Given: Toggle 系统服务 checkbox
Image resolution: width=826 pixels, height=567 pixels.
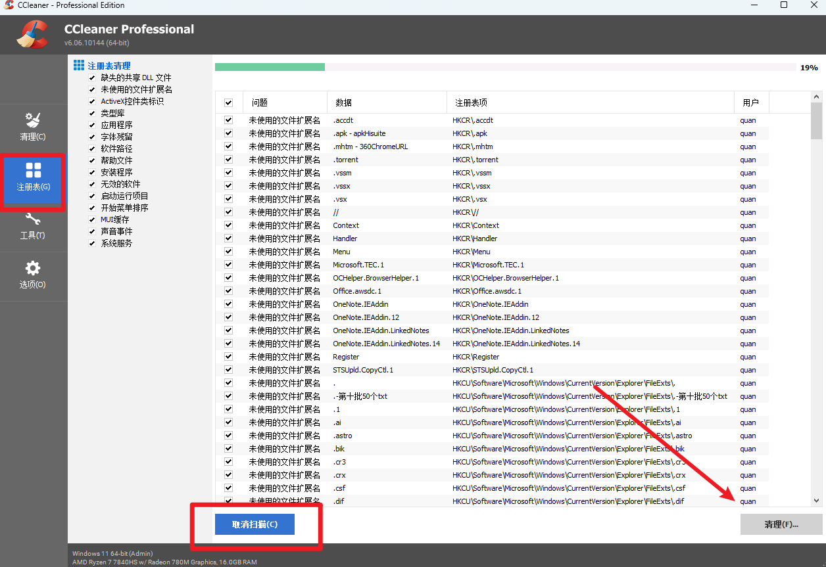Looking at the screenshot, I should (92, 243).
